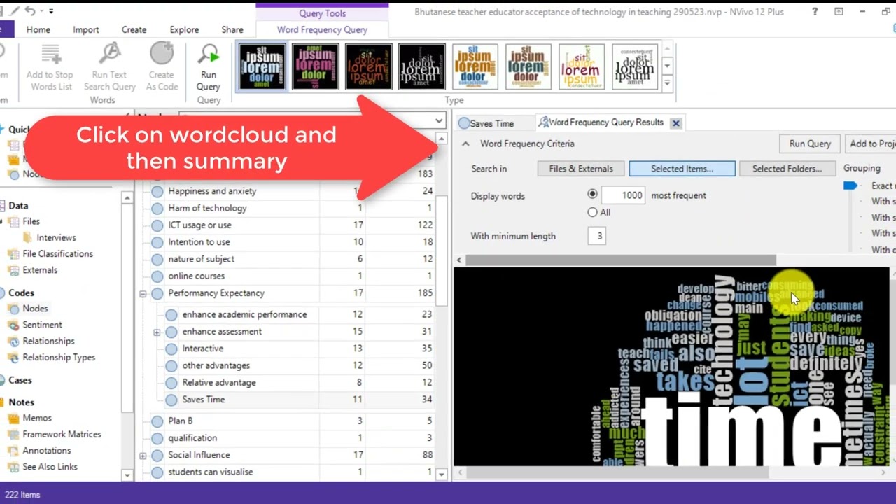Switch to the Explore ribbon tab

click(184, 29)
